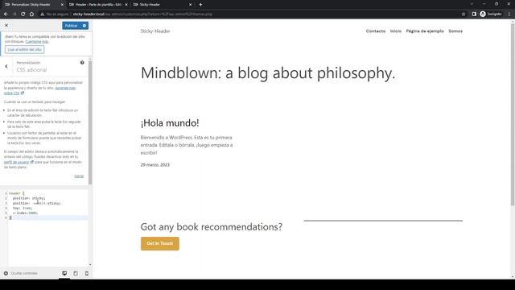Open a new browser tab

point(200,5)
